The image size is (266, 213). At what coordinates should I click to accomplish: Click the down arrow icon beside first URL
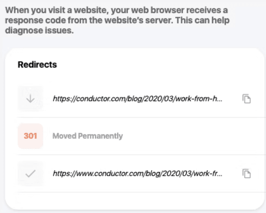(30, 98)
